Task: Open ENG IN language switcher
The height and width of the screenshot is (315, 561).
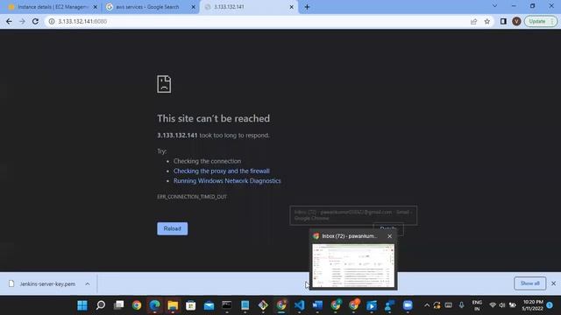Action: (x=477, y=305)
